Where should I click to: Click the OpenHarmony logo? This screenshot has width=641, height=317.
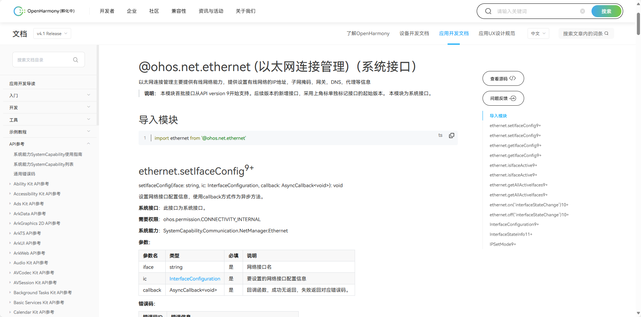44,11
